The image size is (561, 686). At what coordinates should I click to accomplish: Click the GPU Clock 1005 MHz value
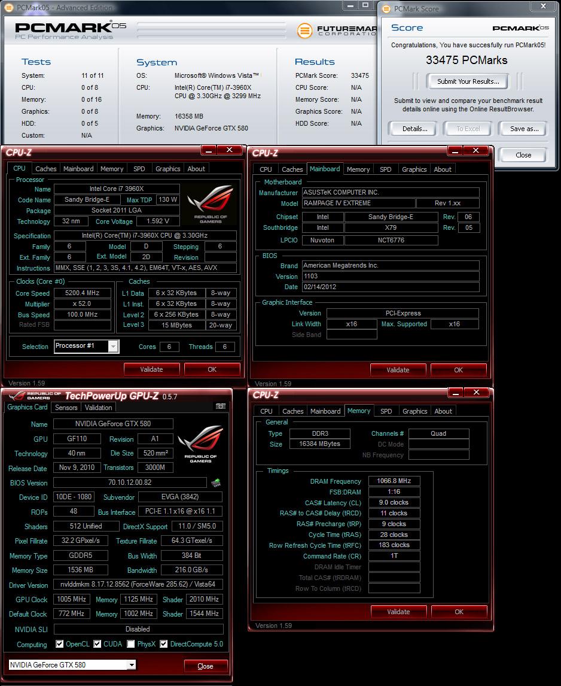(72, 599)
